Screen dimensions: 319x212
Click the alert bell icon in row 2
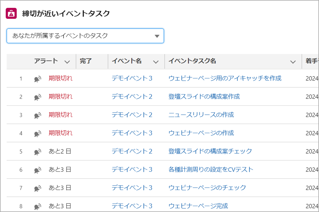click(37, 97)
